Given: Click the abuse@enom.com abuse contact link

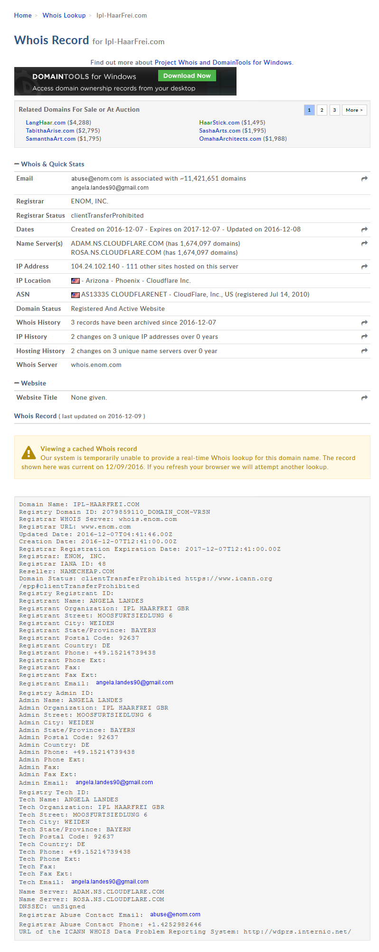Looking at the screenshot, I should pos(175,914).
